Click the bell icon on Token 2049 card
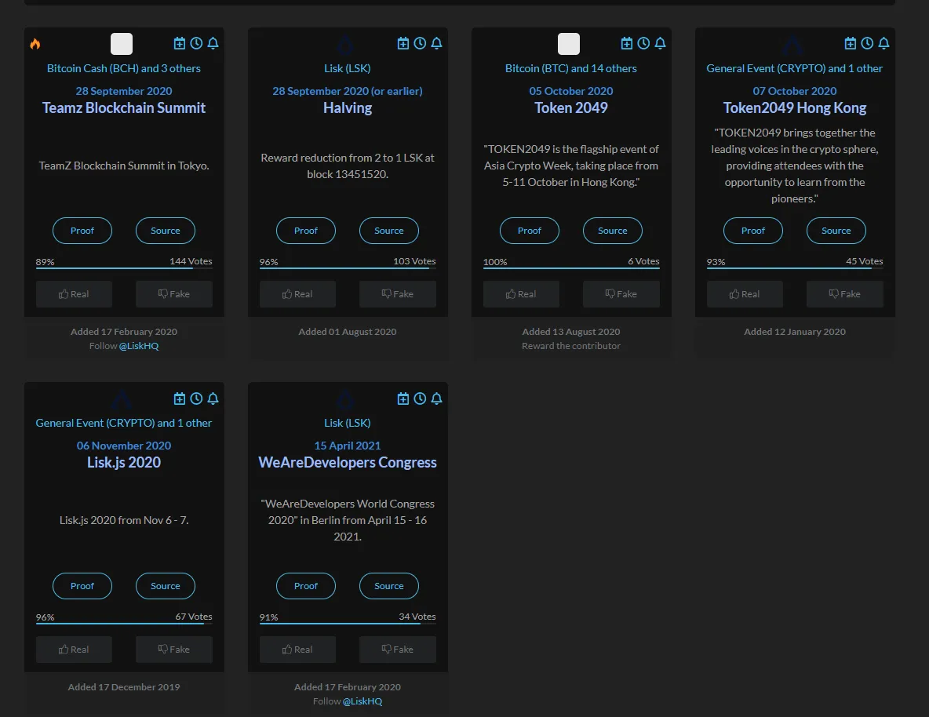Viewport: 929px width, 717px height. click(660, 43)
